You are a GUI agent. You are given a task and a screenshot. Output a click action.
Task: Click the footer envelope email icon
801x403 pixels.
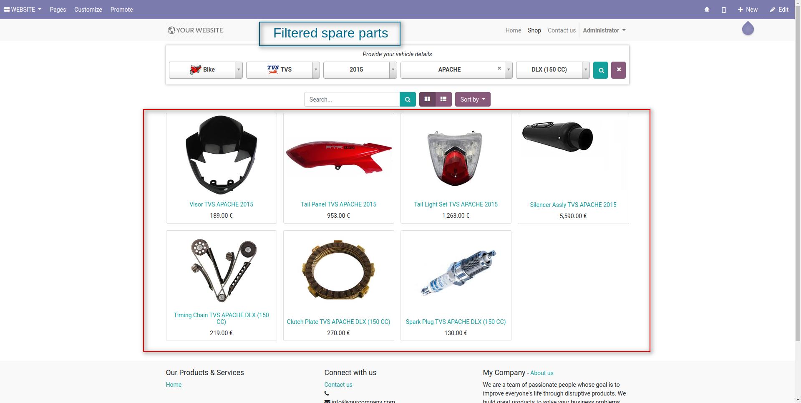click(x=327, y=401)
